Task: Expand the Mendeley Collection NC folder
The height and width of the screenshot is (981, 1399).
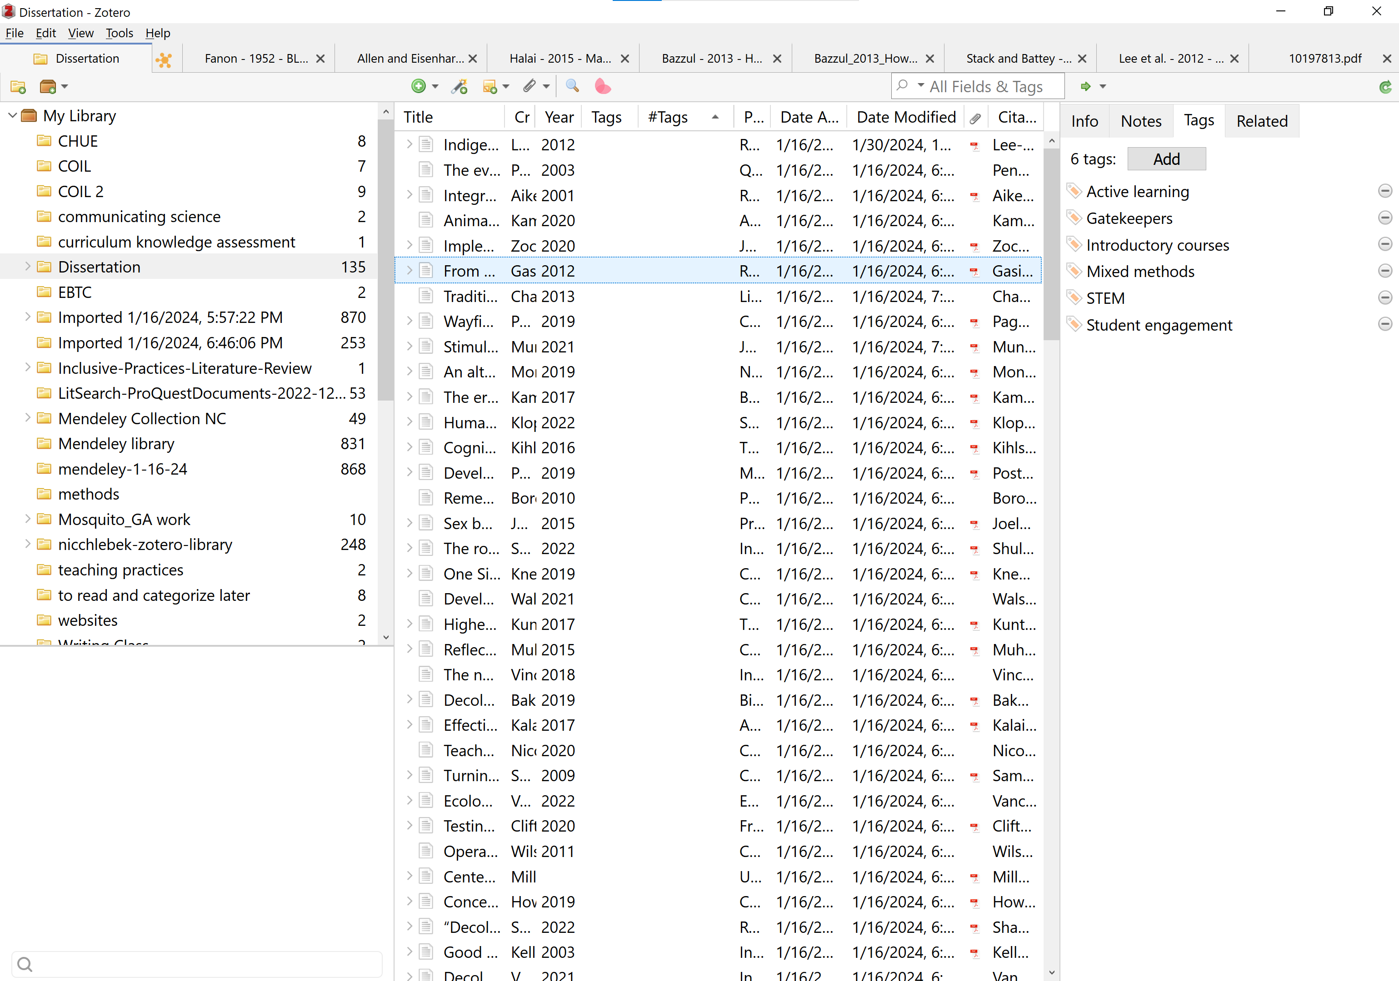Action: tap(27, 418)
